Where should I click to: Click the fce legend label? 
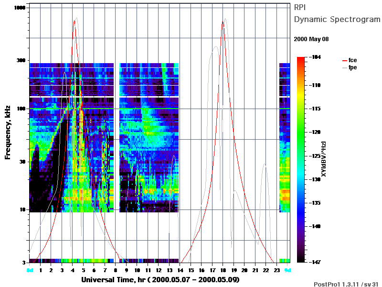352,60
